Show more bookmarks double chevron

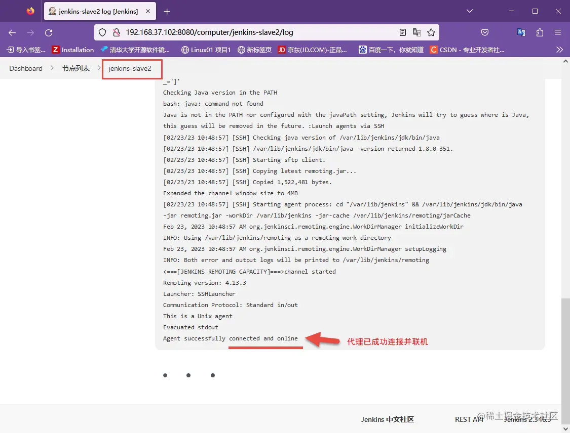[559, 50]
